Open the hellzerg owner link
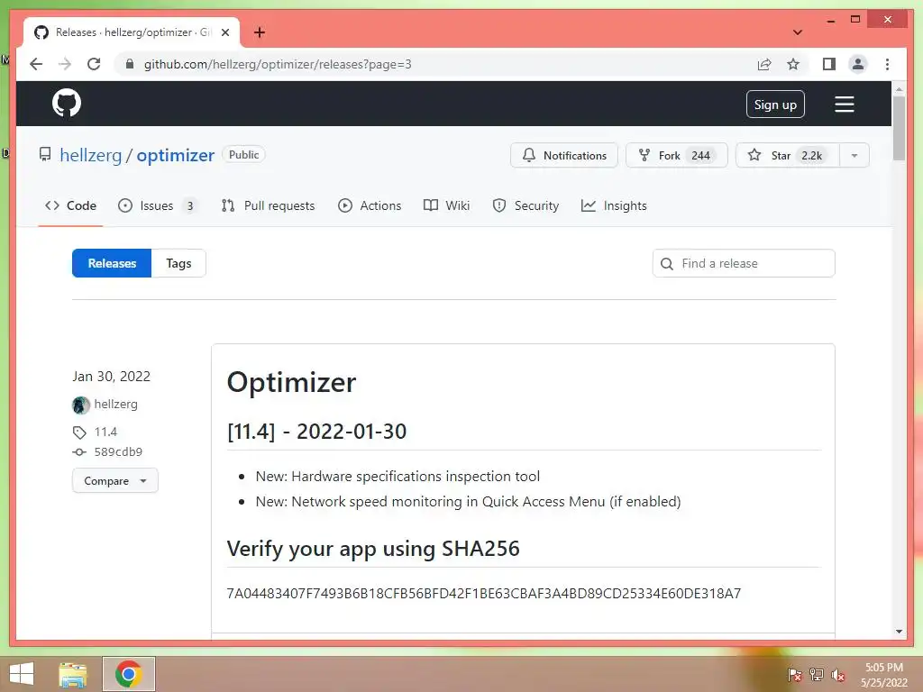 click(91, 155)
